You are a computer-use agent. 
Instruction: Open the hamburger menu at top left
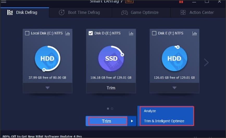pyautogui.click(x=3, y=2)
